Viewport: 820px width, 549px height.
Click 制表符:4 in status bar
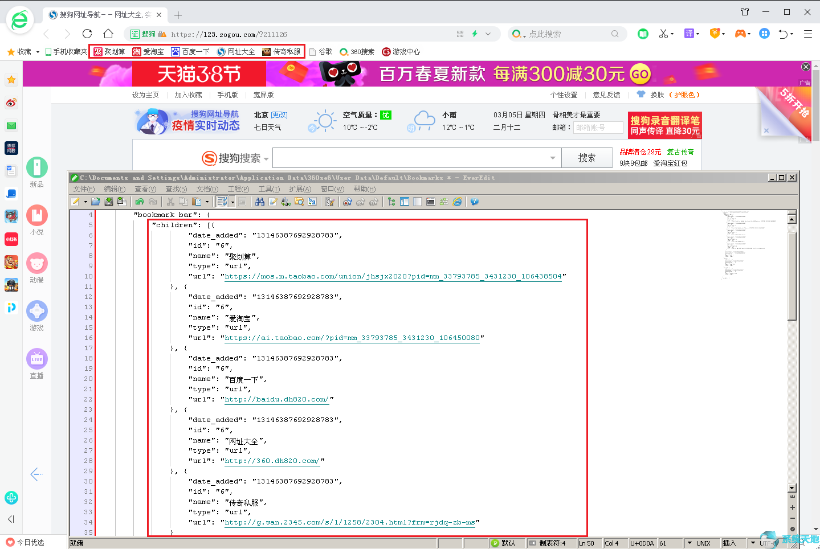coord(552,543)
